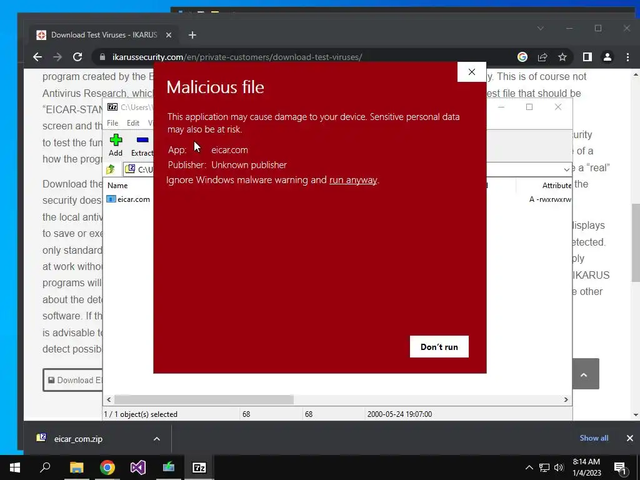Click Show all downloads
Screen dimensions: 640x480
click(x=594, y=438)
